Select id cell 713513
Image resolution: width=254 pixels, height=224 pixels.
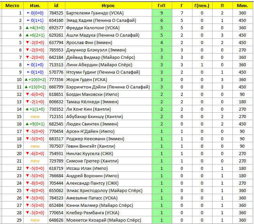point(56,65)
